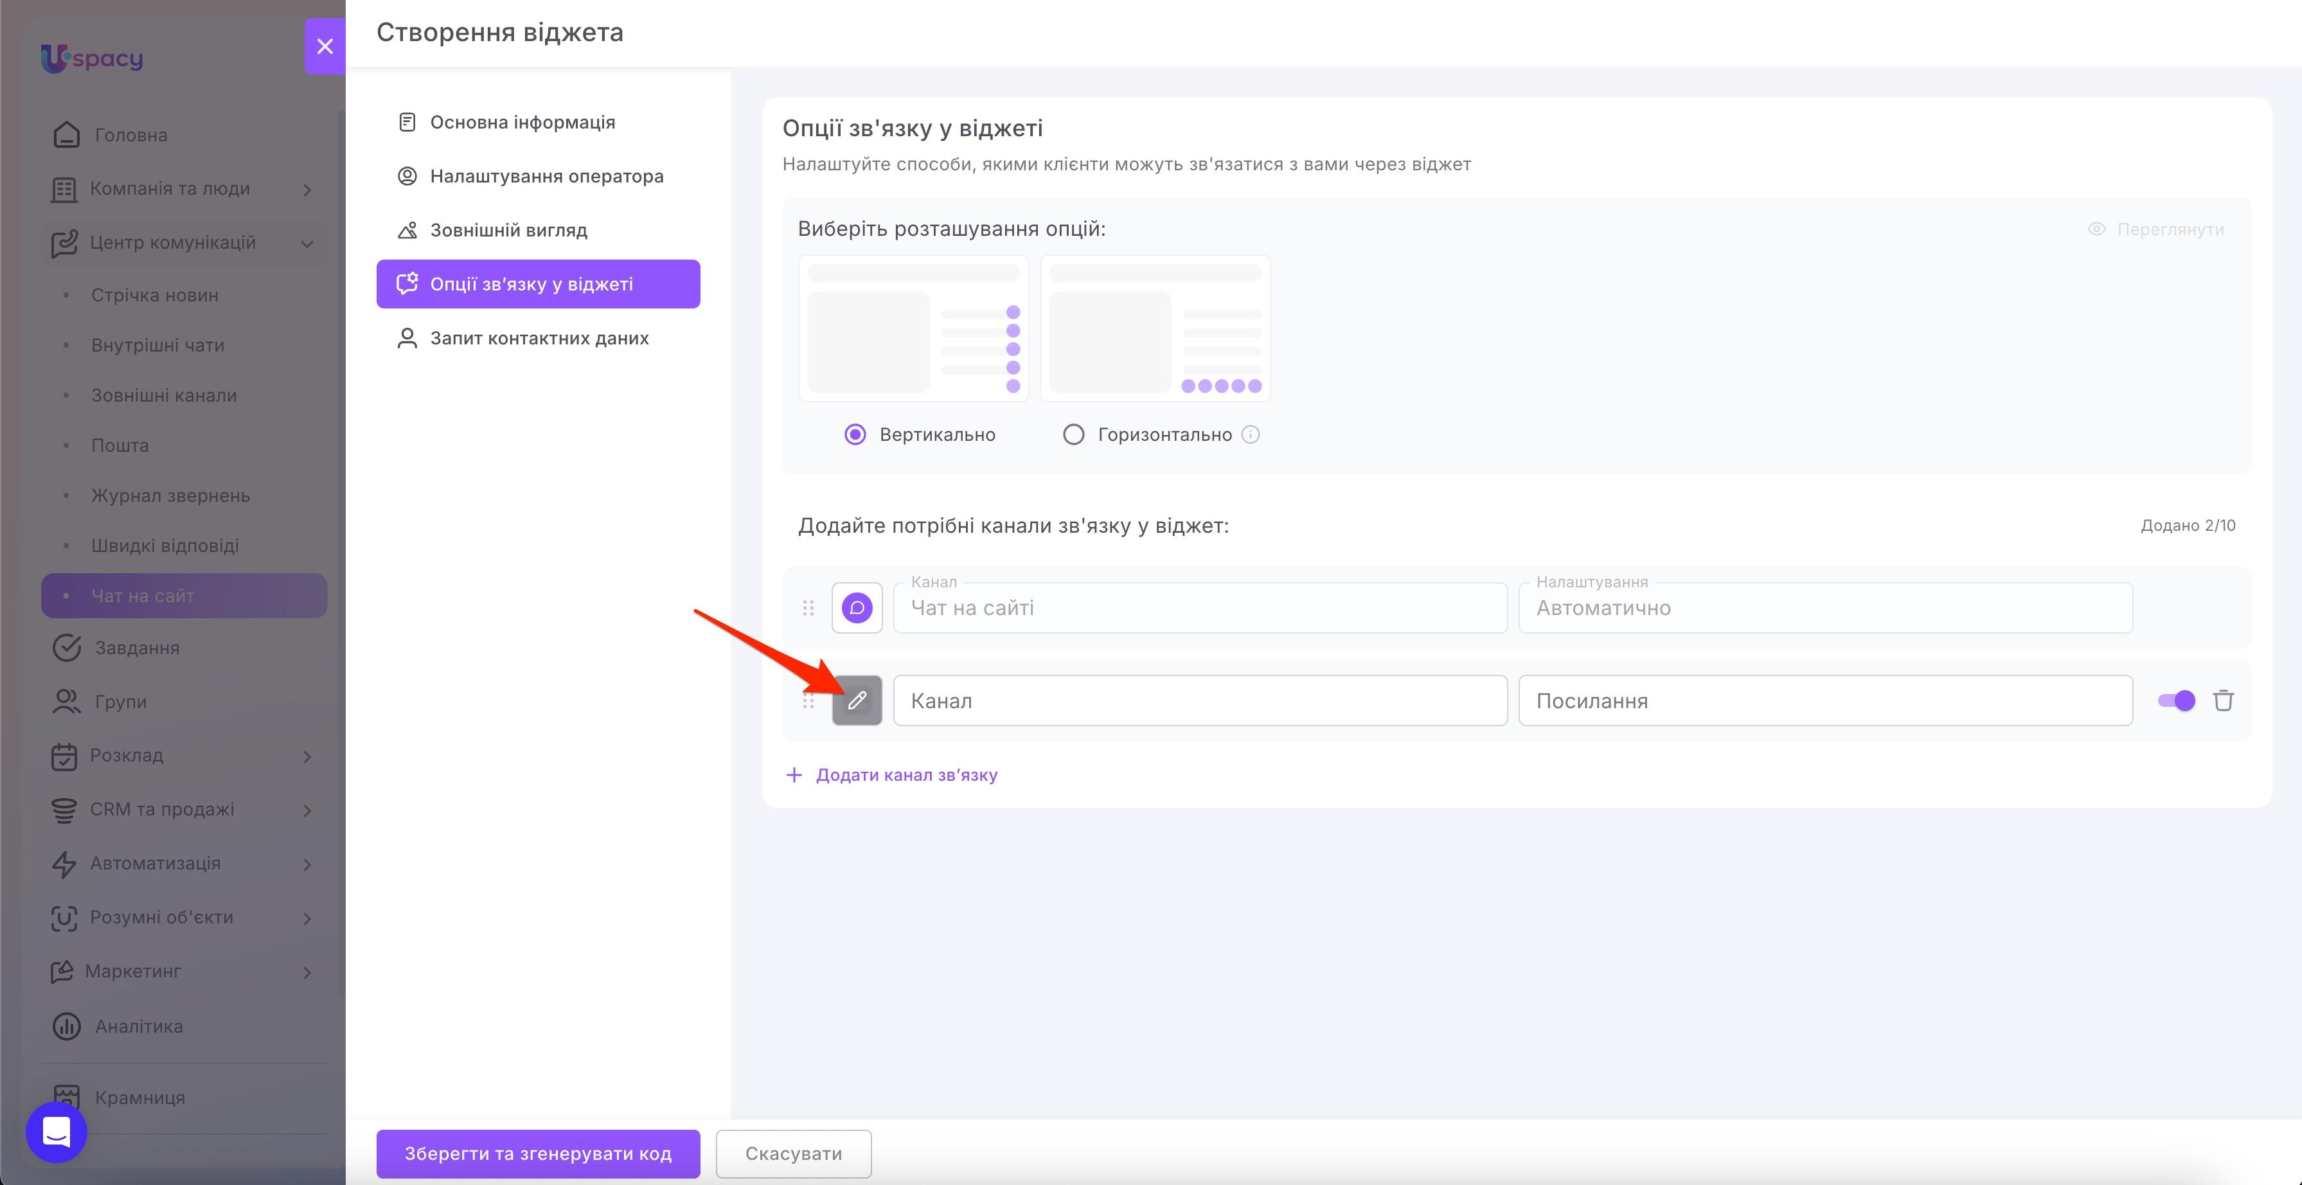Open the Intercom chat launcher bubble
Screen dimensions: 2302x1185
[x=57, y=1132]
